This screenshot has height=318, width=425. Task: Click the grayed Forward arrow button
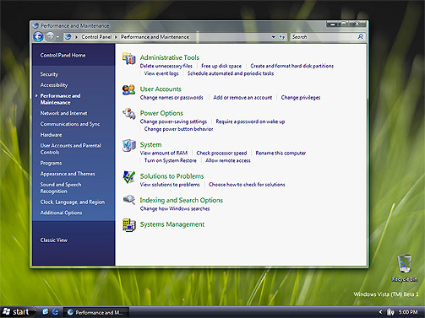click(50, 36)
